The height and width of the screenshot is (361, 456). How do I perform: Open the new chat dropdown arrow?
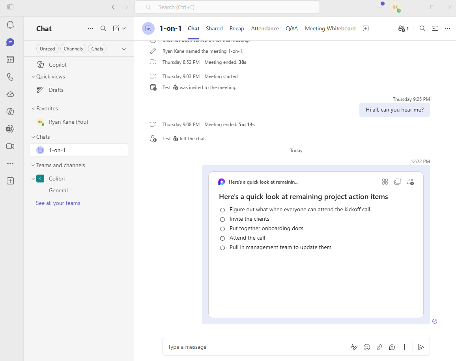[x=124, y=28]
